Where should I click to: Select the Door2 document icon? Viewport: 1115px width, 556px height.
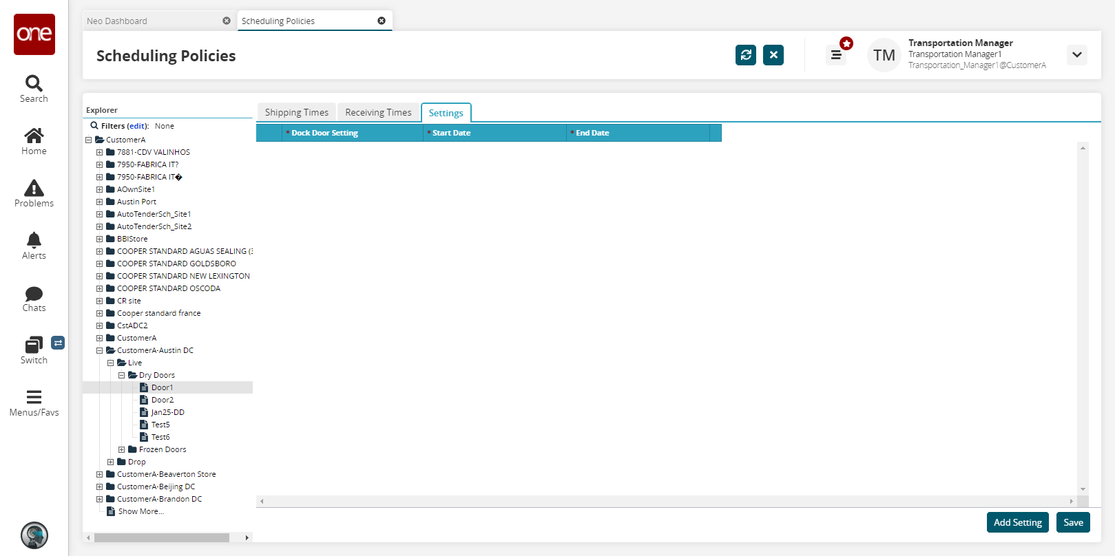pyautogui.click(x=144, y=400)
